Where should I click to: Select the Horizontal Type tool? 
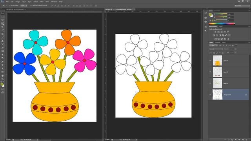(2, 65)
